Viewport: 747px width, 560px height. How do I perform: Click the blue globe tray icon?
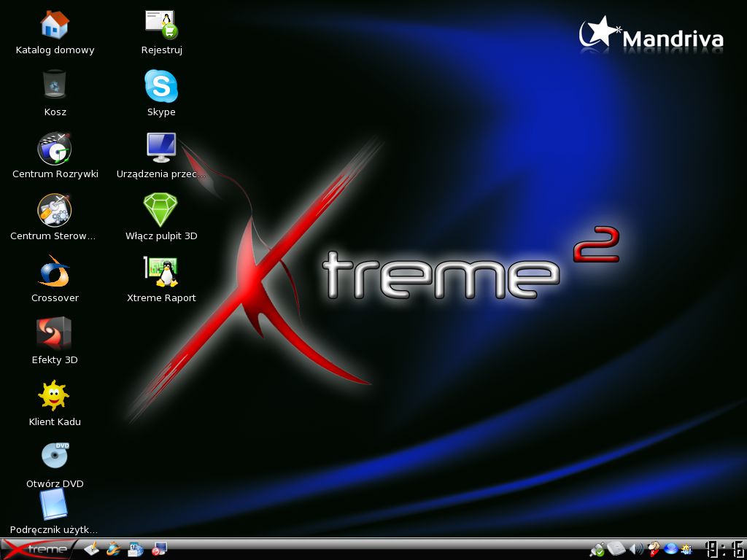pos(671,549)
